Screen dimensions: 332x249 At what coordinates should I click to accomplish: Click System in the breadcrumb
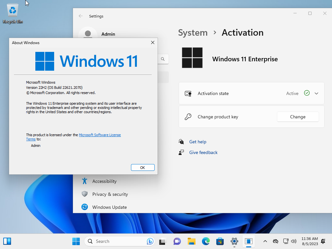coord(193,33)
